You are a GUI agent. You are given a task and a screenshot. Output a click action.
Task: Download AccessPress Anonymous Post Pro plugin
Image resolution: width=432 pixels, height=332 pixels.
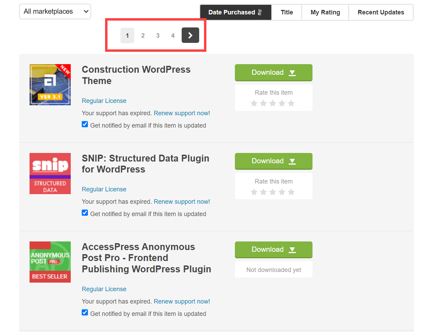[274, 250]
